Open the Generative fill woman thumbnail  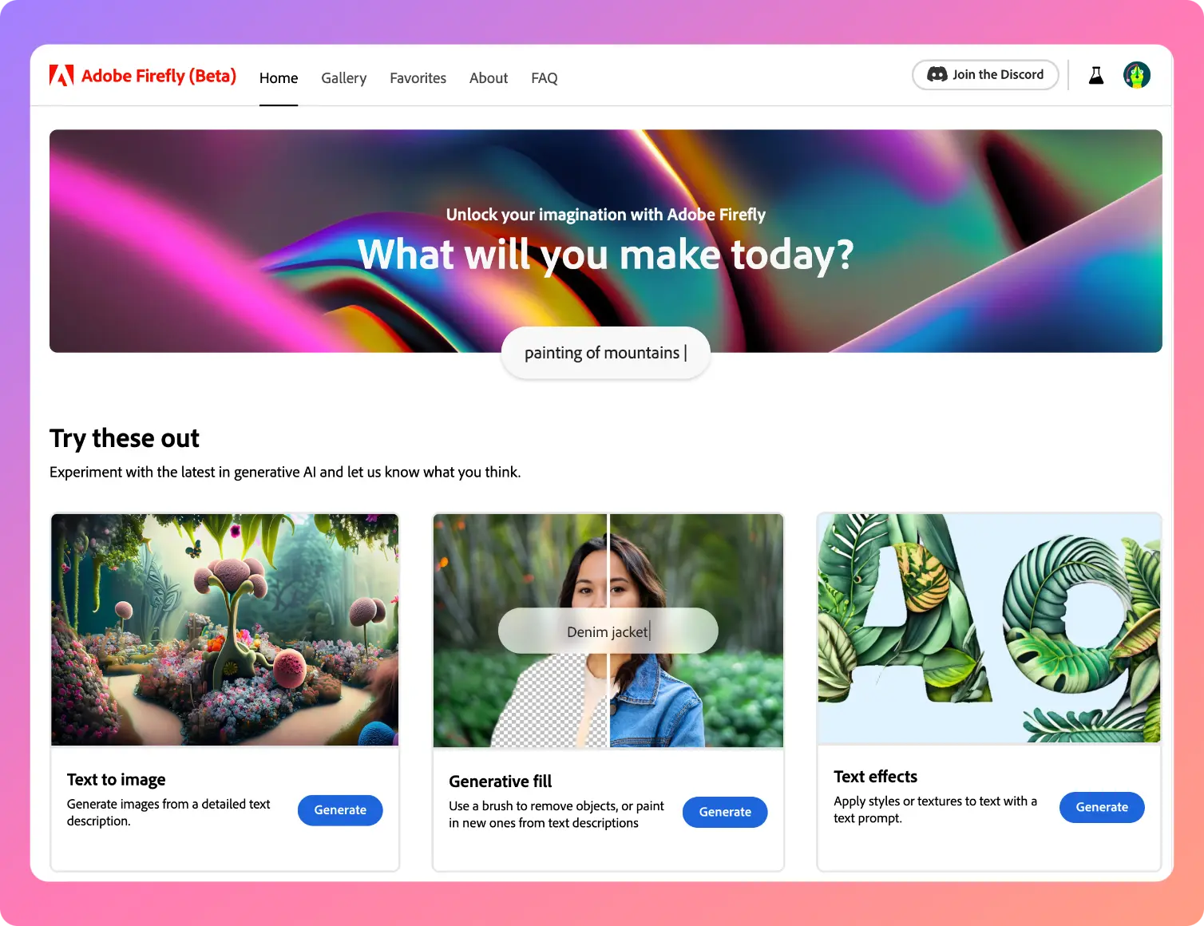608,631
